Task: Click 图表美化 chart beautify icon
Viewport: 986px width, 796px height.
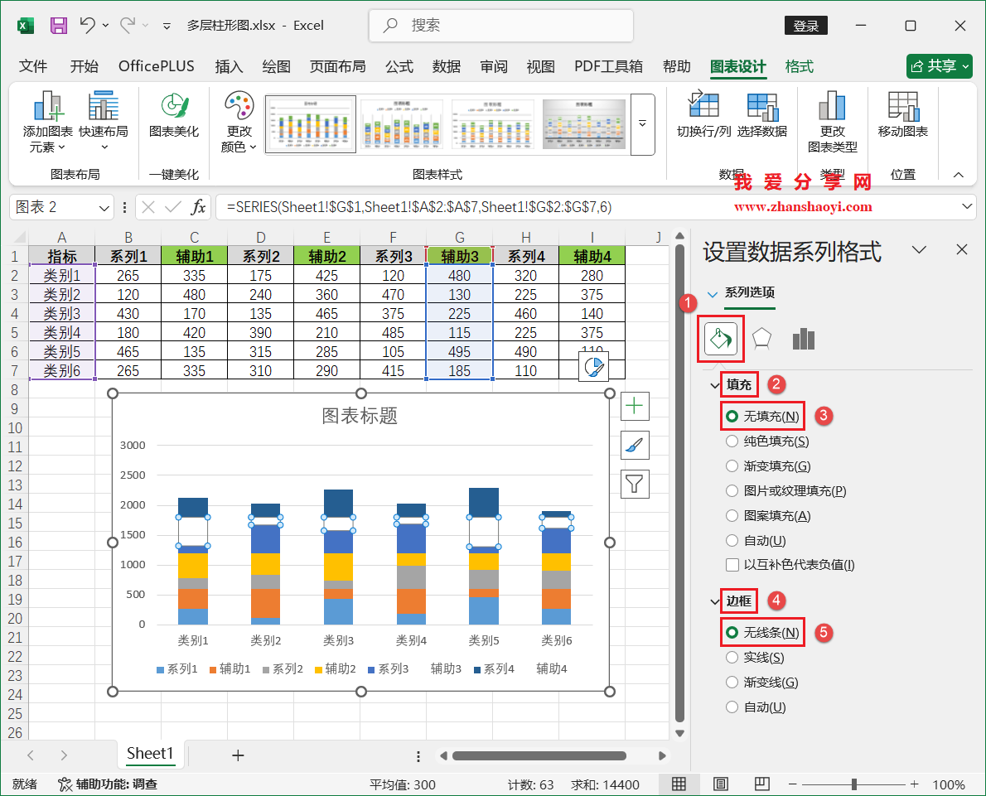Action: 173,115
